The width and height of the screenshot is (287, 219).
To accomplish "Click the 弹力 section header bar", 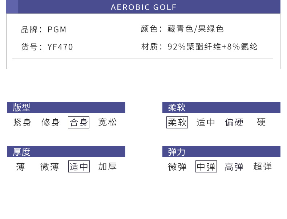I will 221,152.
